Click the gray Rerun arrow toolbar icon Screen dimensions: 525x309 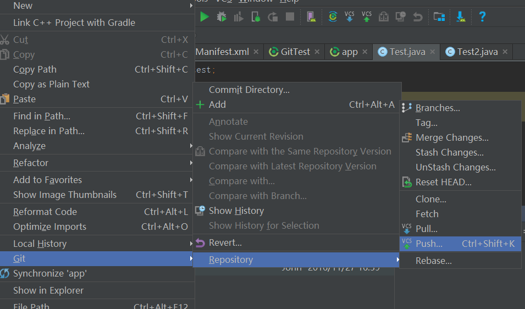(273, 16)
